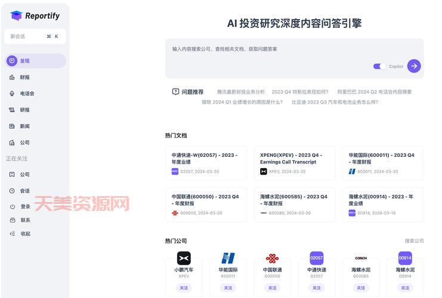Open followed 公司 list under 正在关注

pyautogui.click(x=24, y=175)
